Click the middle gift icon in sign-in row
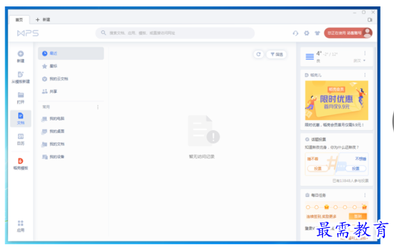This screenshot has height=250, width=394. [x=326, y=207]
